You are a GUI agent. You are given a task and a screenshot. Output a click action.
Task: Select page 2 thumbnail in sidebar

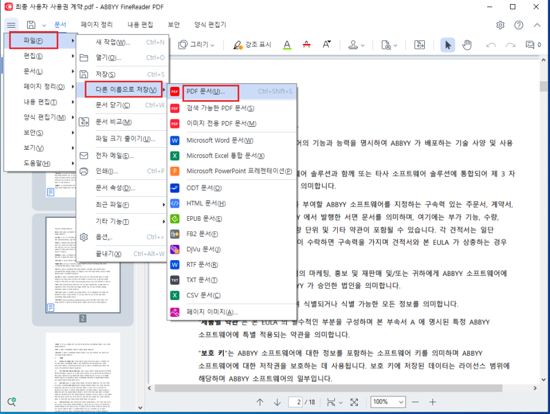point(83,265)
